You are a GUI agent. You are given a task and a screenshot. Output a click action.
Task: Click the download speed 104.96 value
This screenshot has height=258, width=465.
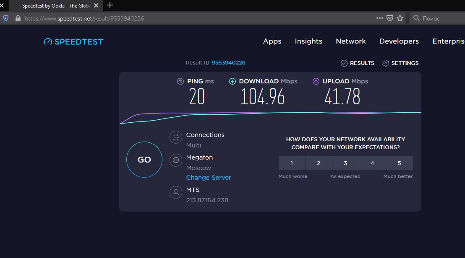pyautogui.click(x=262, y=97)
